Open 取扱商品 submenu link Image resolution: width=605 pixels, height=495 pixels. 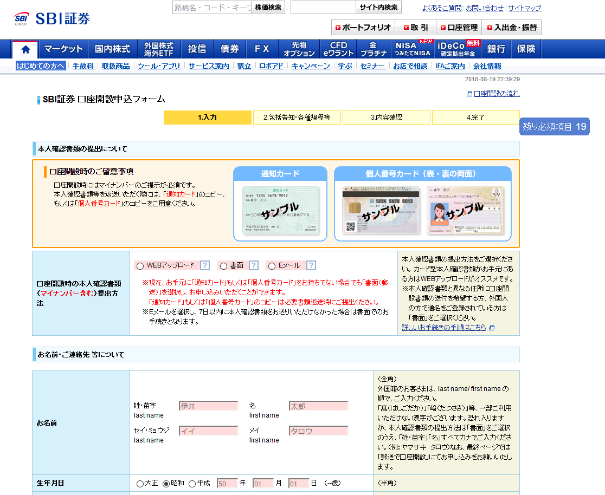point(116,66)
